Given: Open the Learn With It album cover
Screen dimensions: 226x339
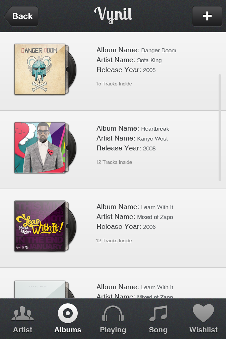Looking at the screenshot, I should click(40, 226).
